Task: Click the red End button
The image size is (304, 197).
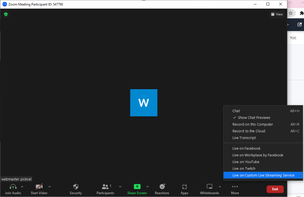Action: coord(275,189)
